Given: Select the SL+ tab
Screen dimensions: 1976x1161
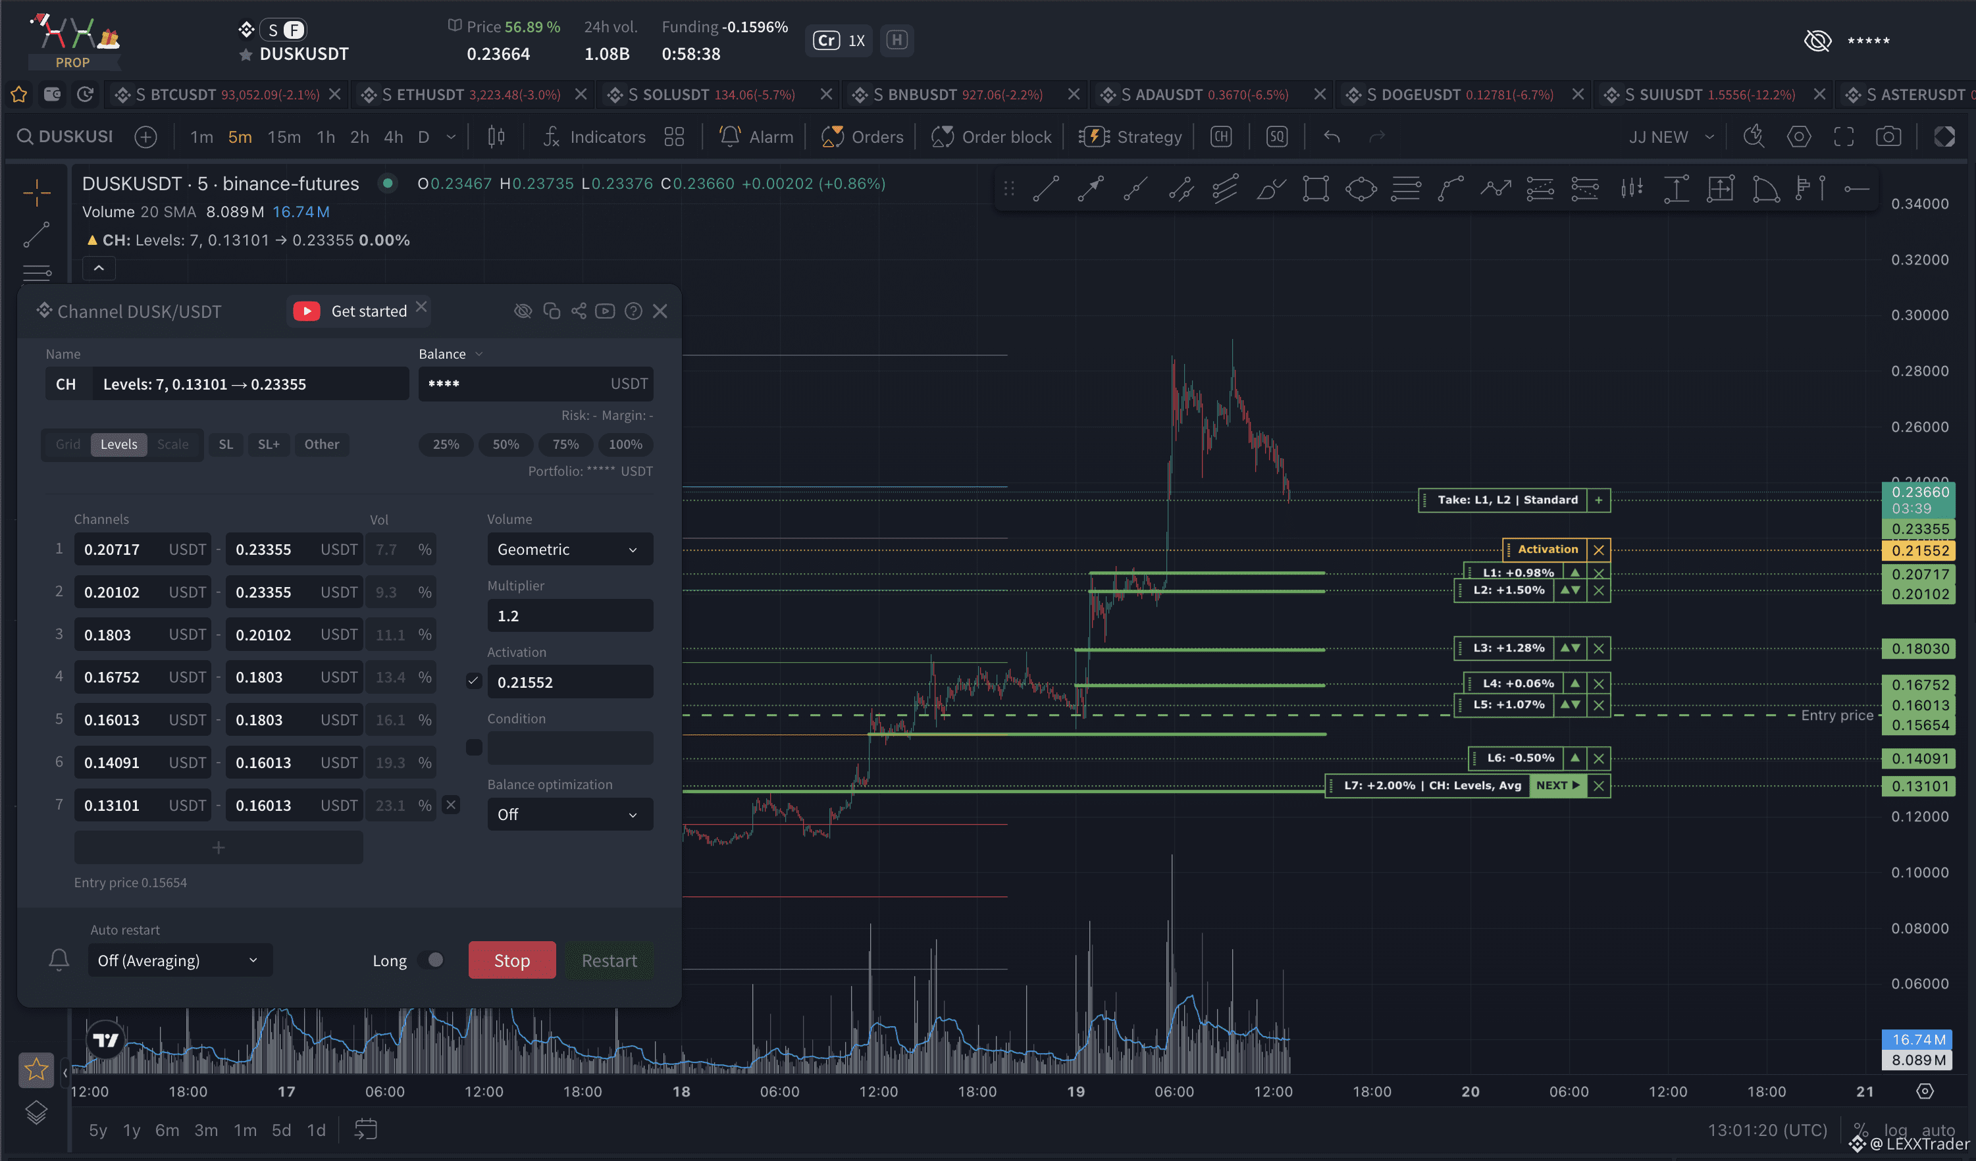Looking at the screenshot, I should 268,444.
